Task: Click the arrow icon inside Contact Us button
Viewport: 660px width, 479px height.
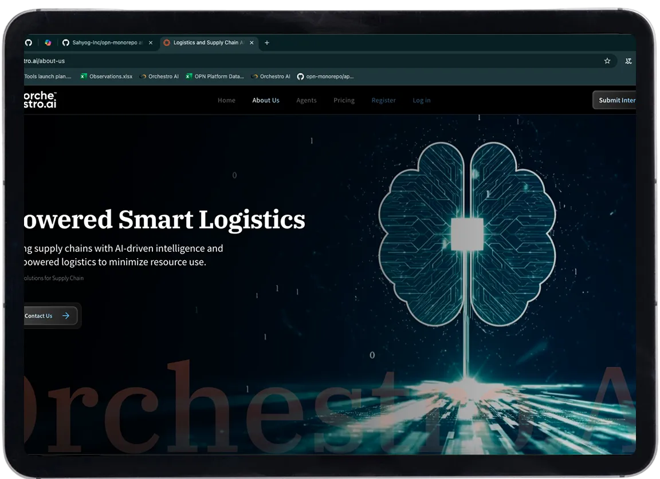Action: (x=66, y=315)
